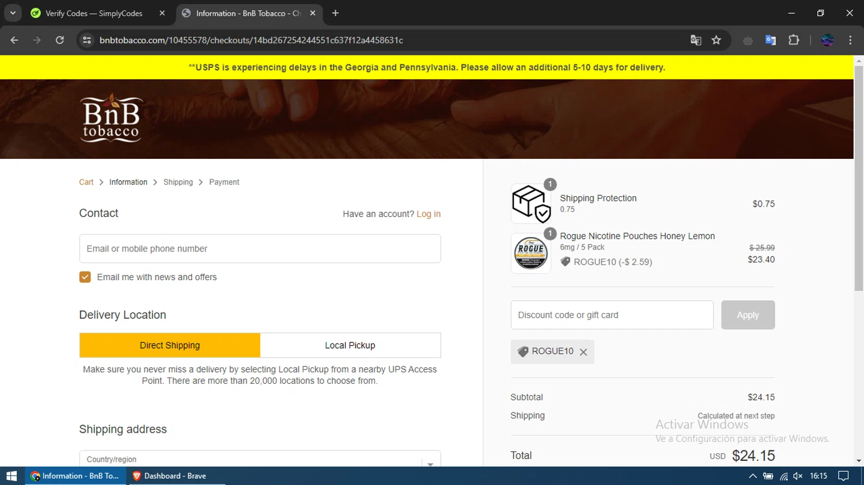The image size is (864, 485).
Task: Click the Shipping Protection item name
Action: 598,198
